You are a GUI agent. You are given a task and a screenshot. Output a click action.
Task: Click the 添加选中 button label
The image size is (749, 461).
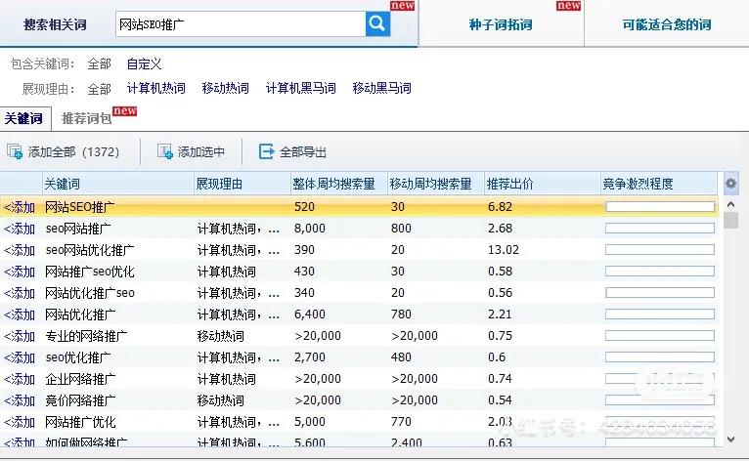click(201, 151)
